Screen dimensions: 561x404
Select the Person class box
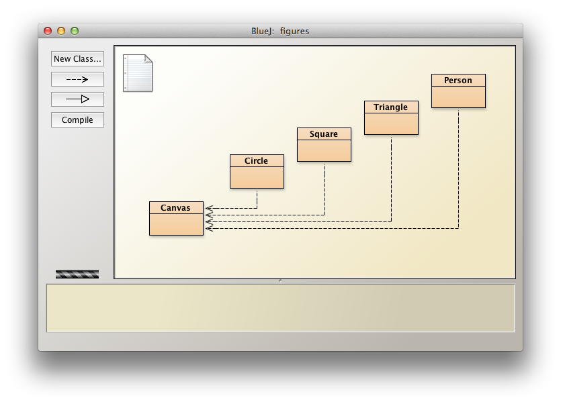tap(458, 97)
